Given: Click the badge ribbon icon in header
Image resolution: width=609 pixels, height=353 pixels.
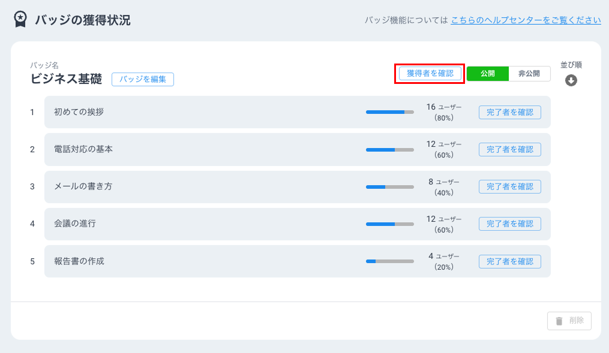Looking at the screenshot, I should [20, 20].
